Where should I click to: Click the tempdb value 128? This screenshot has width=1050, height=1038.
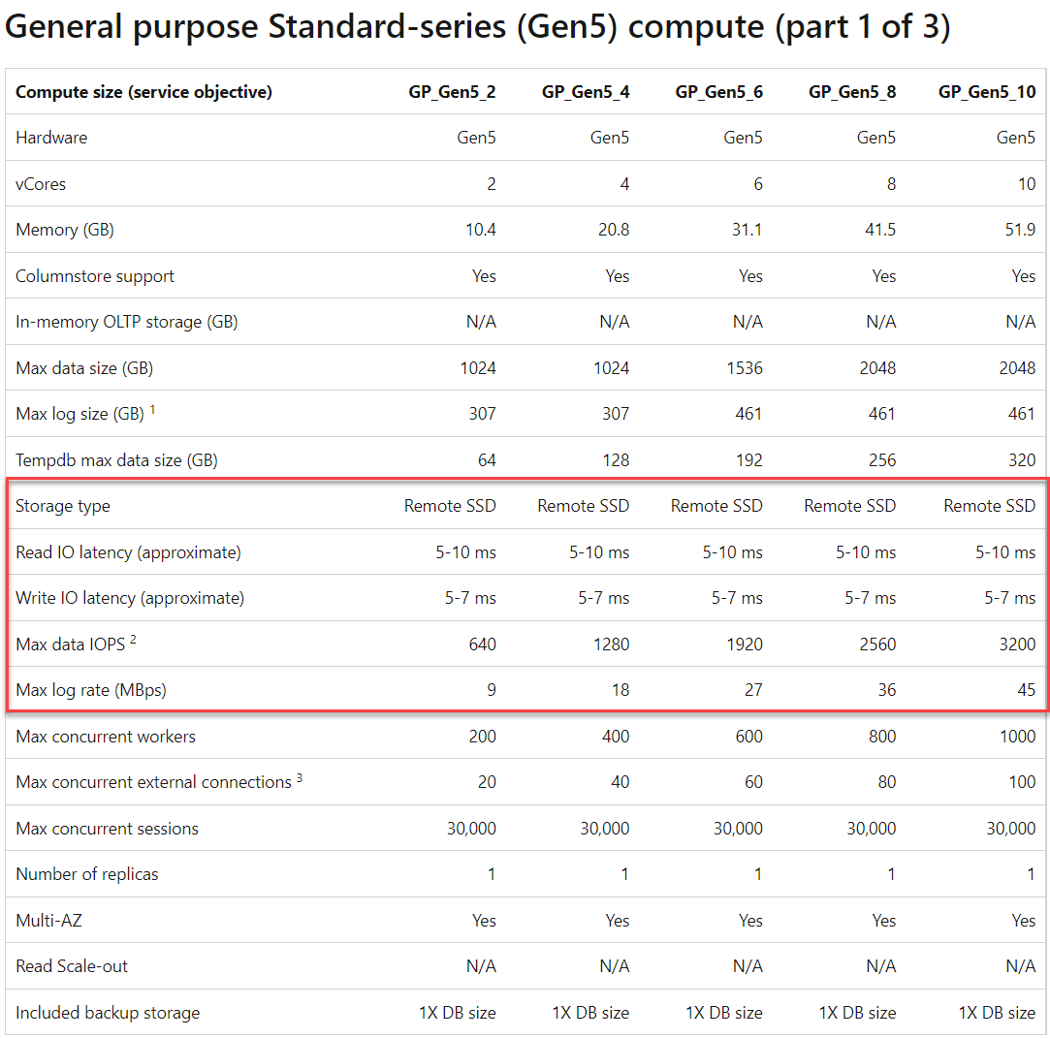click(x=616, y=460)
